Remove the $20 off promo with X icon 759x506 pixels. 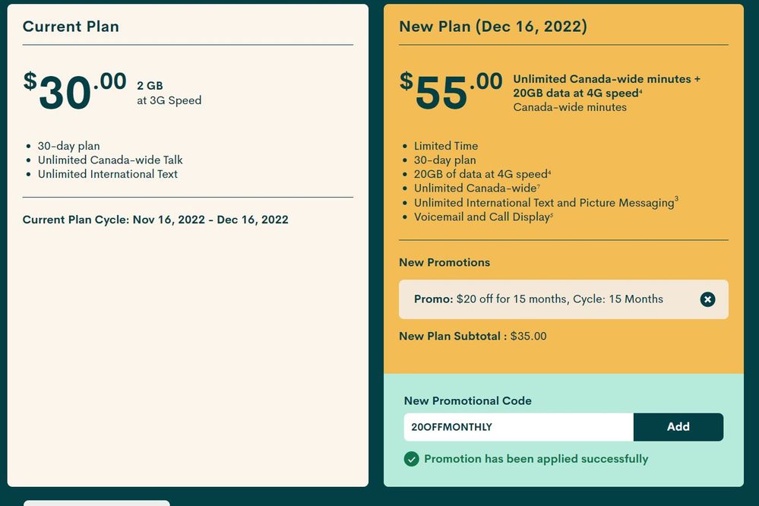[707, 299]
